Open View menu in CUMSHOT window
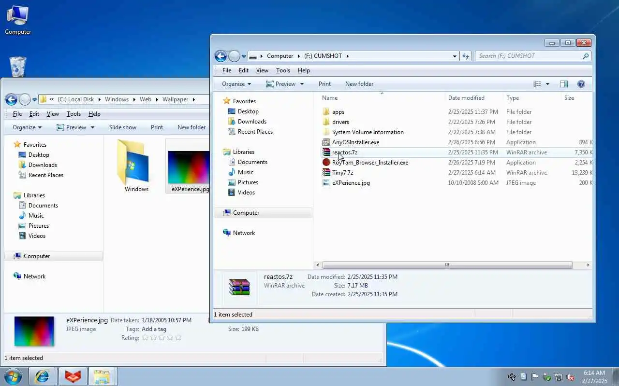The image size is (619, 386). point(262,70)
